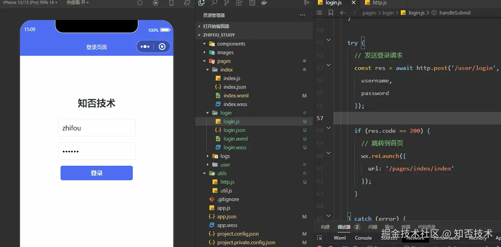The image size is (501, 247).
Task: Click the bookmark icon in editor bar
Action: [x=331, y=13]
